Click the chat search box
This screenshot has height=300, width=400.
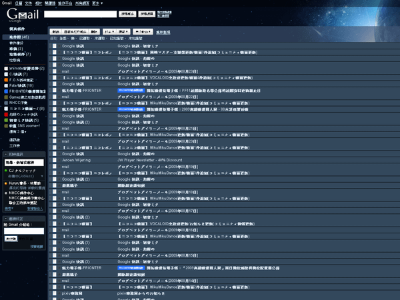[24, 163]
